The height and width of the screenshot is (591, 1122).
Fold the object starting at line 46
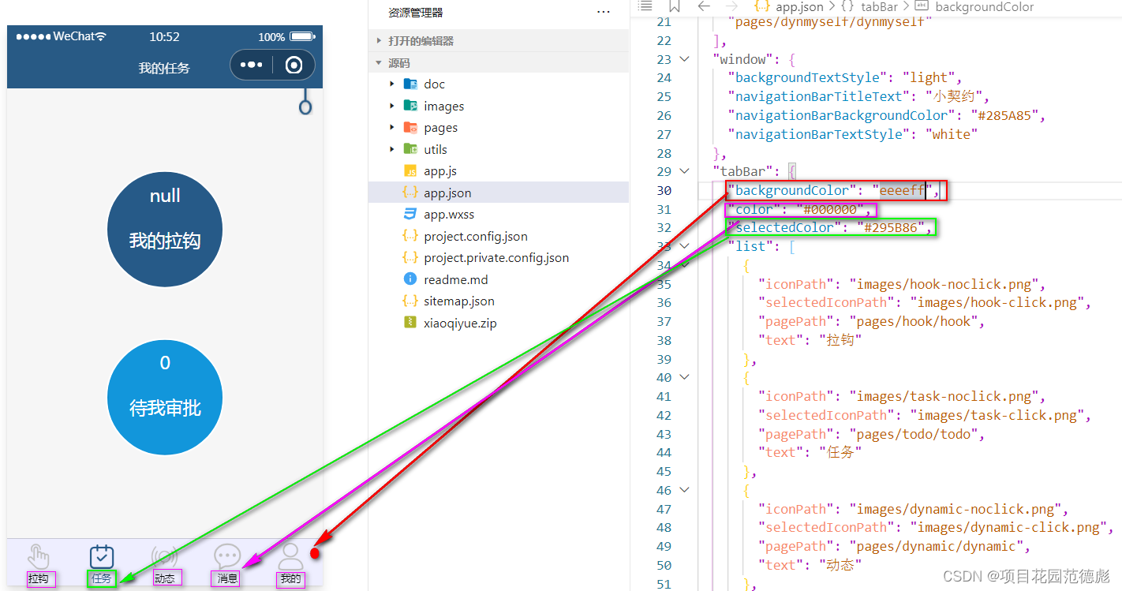685,490
